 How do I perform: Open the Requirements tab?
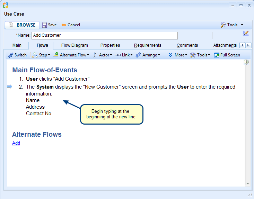pos(148,45)
